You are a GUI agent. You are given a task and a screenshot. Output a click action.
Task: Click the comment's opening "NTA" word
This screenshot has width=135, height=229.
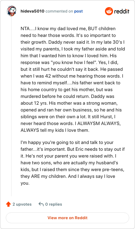[25, 28]
